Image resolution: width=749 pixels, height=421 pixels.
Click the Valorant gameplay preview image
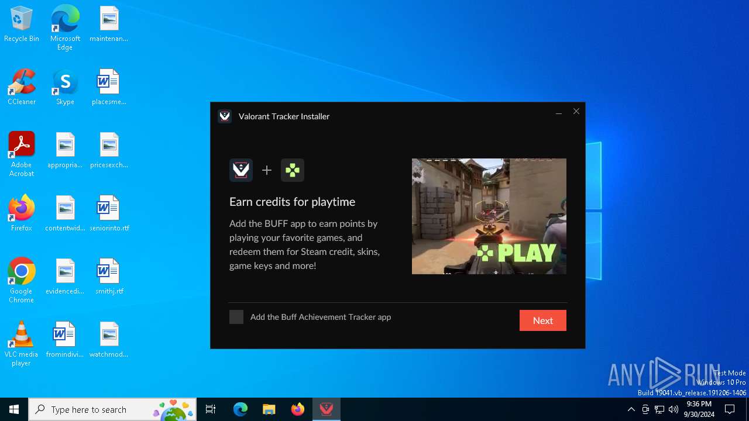pyautogui.click(x=489, y=216)
